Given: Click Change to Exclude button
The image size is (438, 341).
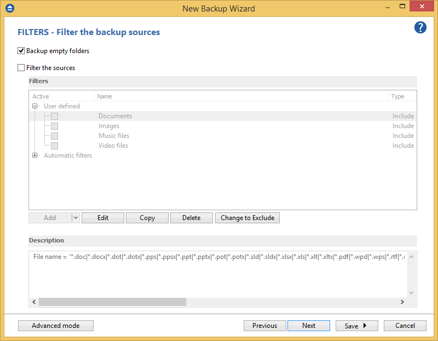Looking at the screenshot, I should tap(247, 218).
